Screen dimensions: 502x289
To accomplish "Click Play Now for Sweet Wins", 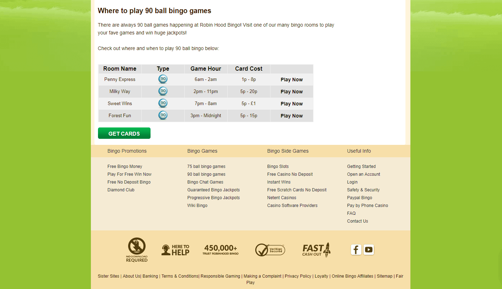I will (x=292, y=104).
